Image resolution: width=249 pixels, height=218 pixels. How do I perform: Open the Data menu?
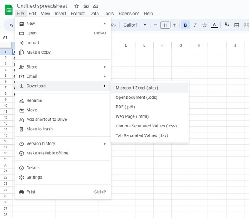[94, 14]
